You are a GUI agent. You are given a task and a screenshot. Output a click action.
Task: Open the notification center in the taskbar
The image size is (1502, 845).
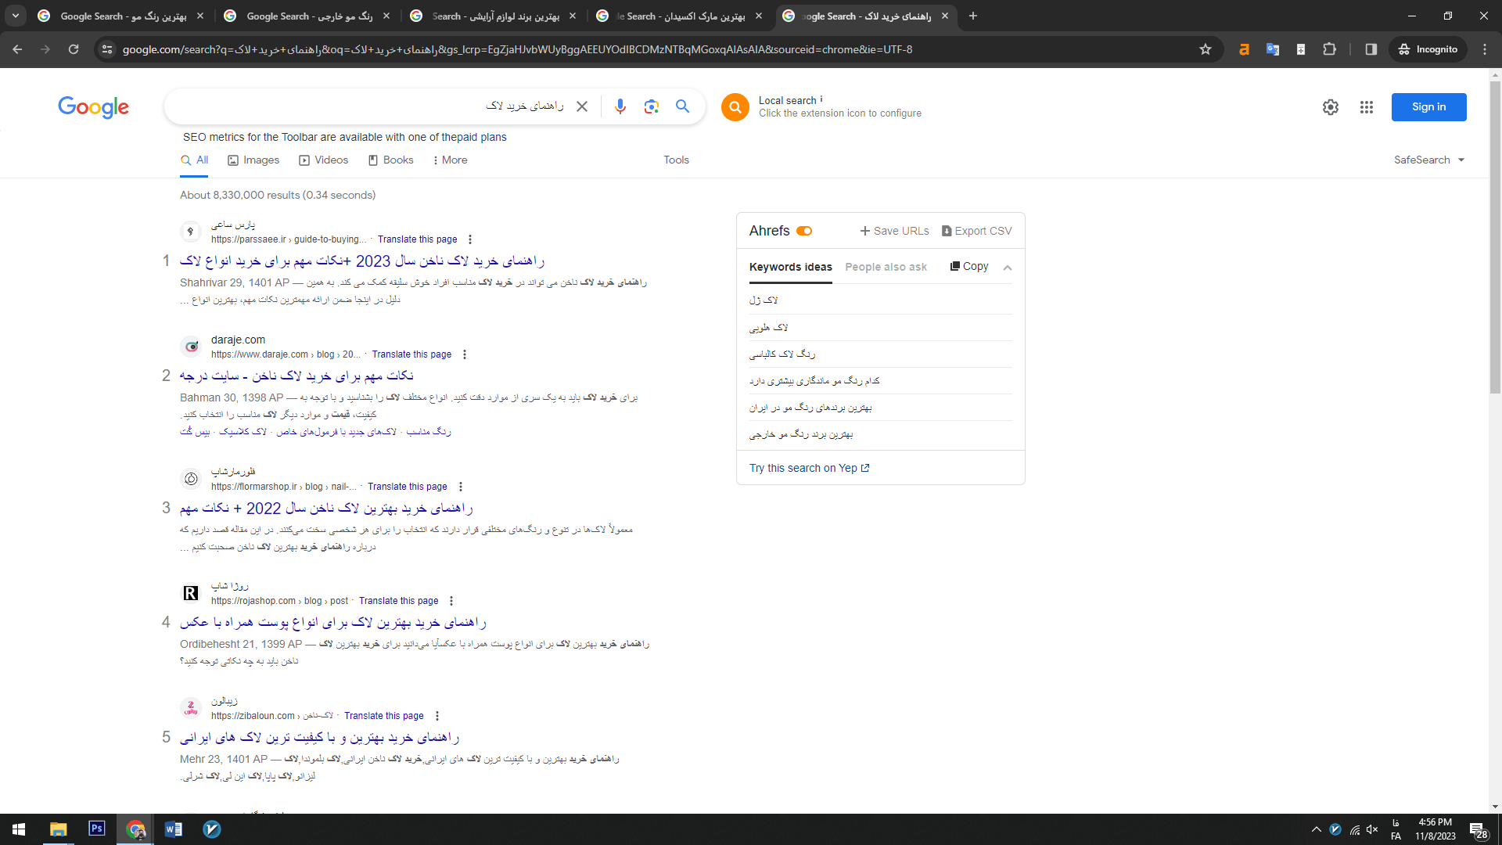(x=1478, y=829)
